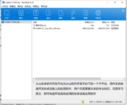Select voldev17_chs_free_x64.exe in the list
The image size is (127, 105).
(48, 28)
